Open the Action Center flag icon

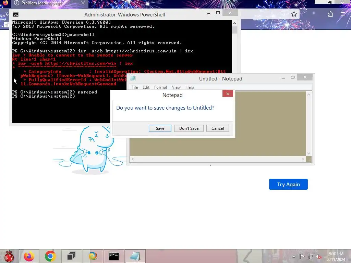[302, 256]
